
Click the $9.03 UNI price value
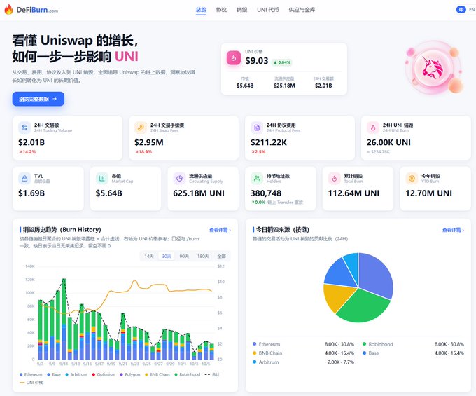257,61
